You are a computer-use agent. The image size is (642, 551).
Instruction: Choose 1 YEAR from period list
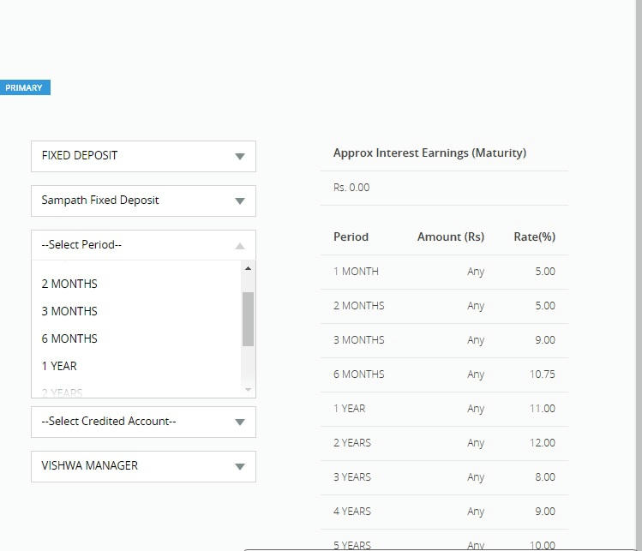tap(136, 366)
